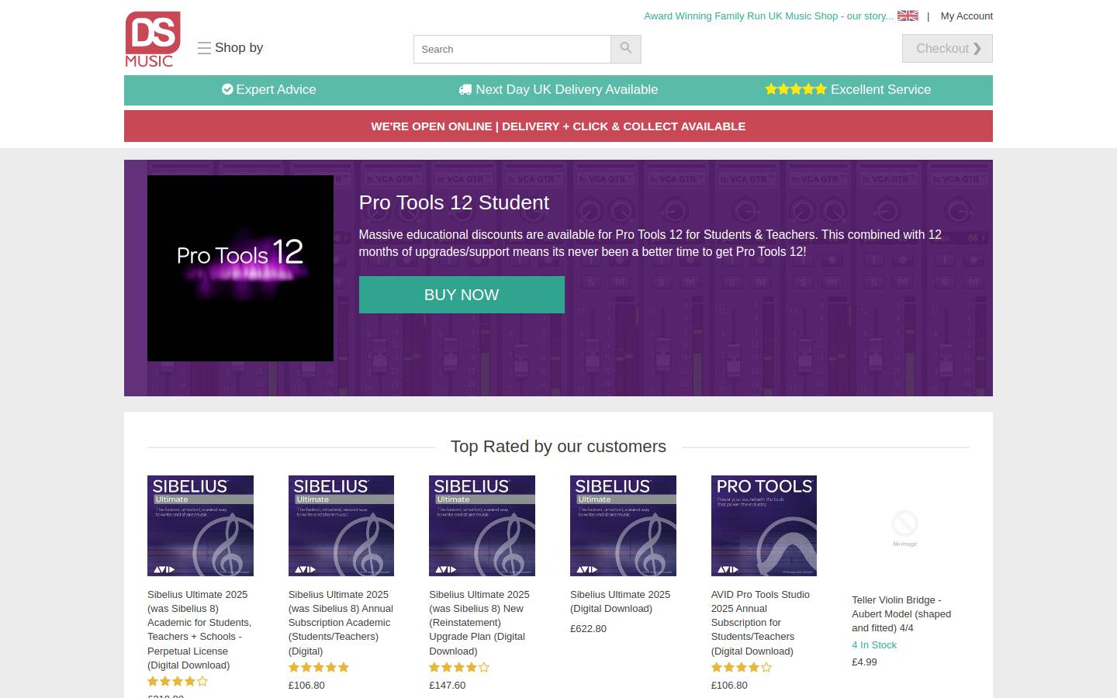The height and width of the screenshot is (698, 1117).
Task: Click the Top Rated by our customers heading
Action: 558,447
